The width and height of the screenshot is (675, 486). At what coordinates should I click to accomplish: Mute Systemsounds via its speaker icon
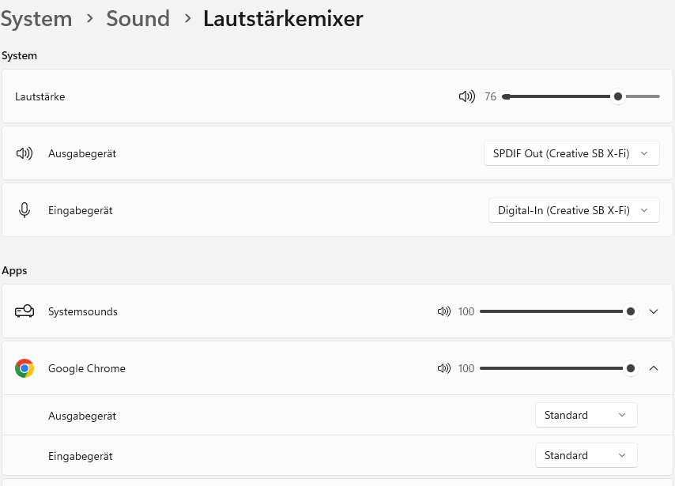[x=444, y=311]
